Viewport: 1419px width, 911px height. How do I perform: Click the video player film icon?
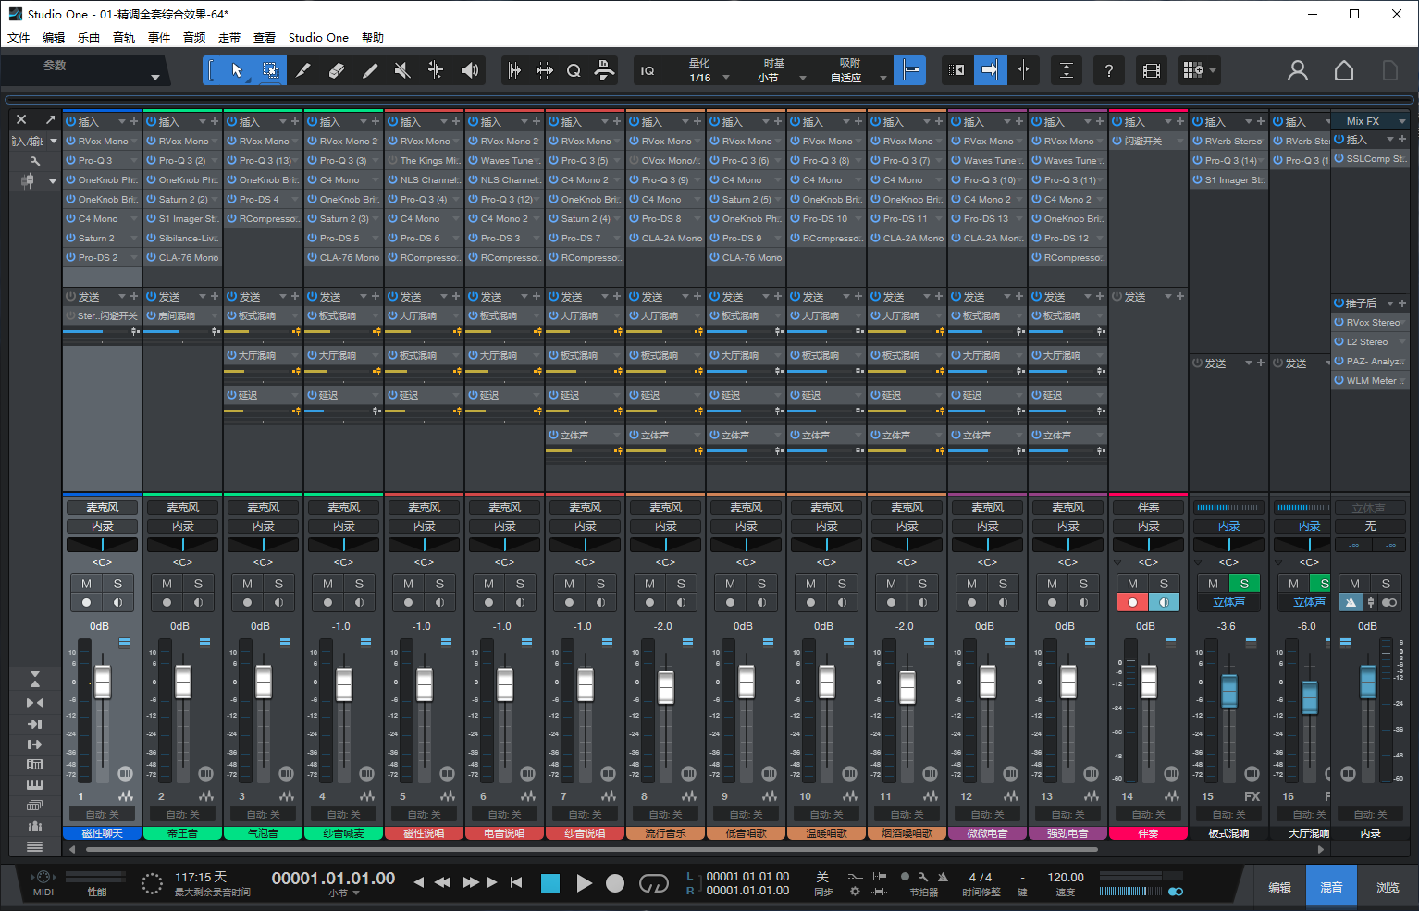click(1151, 69)
